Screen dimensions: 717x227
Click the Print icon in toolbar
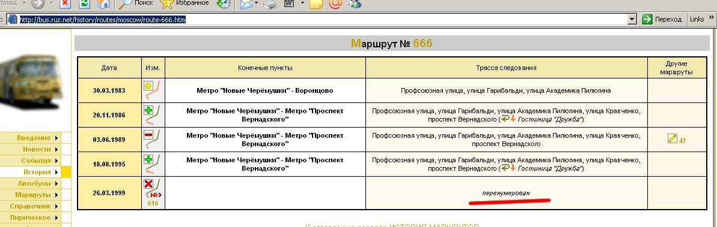[270, 4]
